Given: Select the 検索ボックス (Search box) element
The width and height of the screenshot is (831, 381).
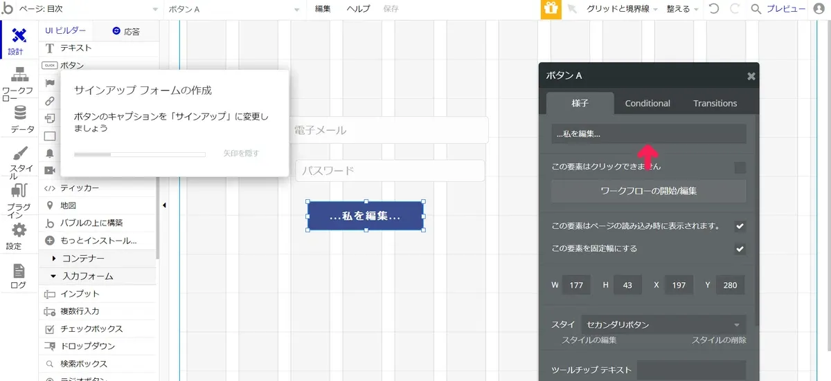Looking at the screenshot, I should click(x=98, y=364).
